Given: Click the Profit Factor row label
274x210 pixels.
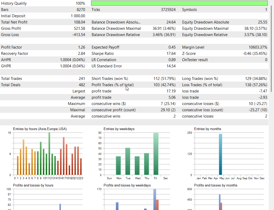Looking at the screenshot, I should tap(11, 47).
